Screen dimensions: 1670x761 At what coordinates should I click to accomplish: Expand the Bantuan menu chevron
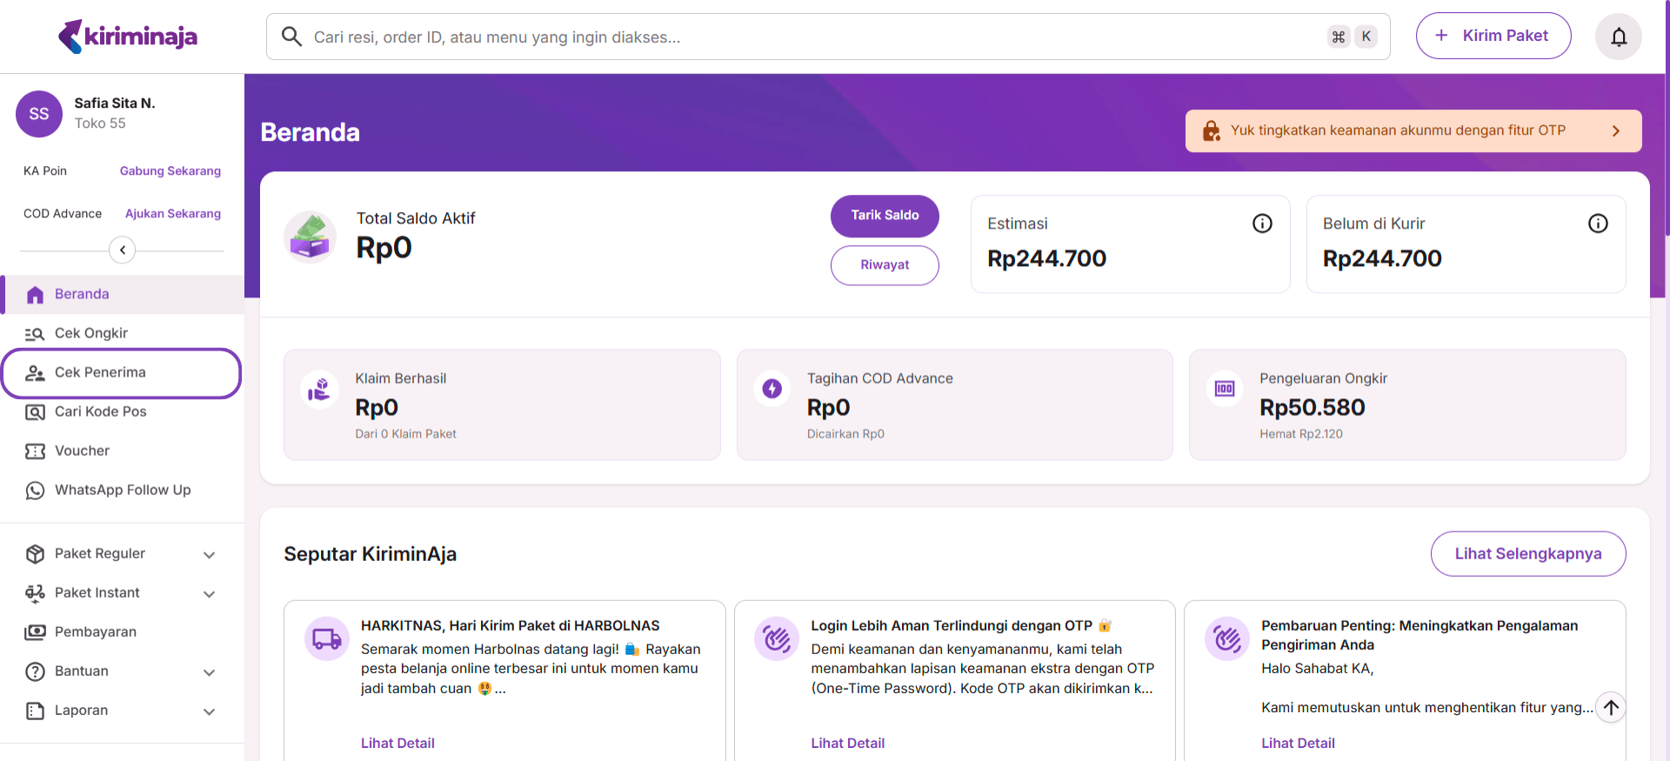pos(209,672)
